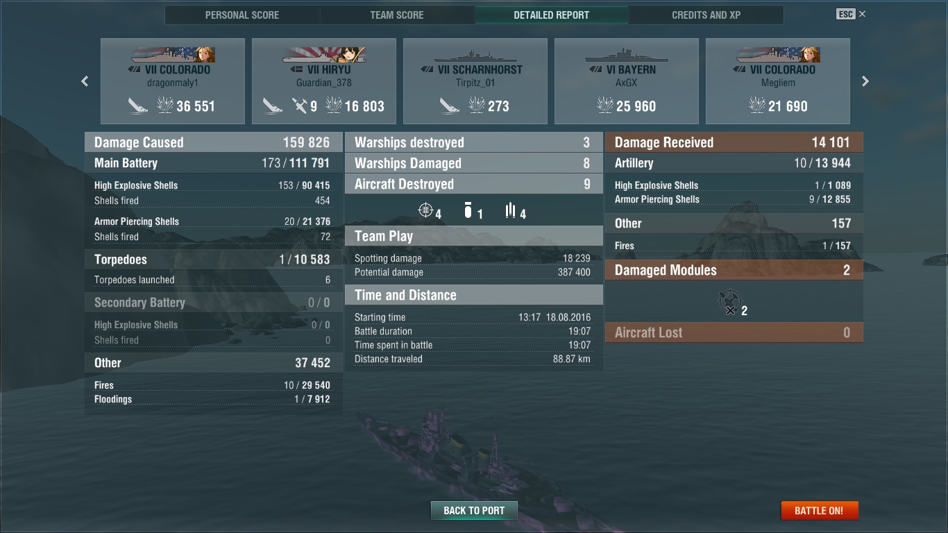Viewport: 948px width, 533px height.
Task: Click the fighter aircraft destroyed crosshair icon
Action: point(425,210)
